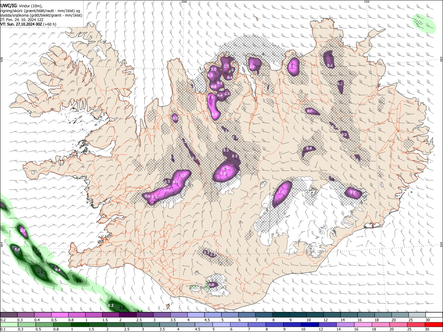The width and height of the screenshot is (443, 332).
Task: Click the rain legend swatch labeled 5
Action: [x=221, y=324]
